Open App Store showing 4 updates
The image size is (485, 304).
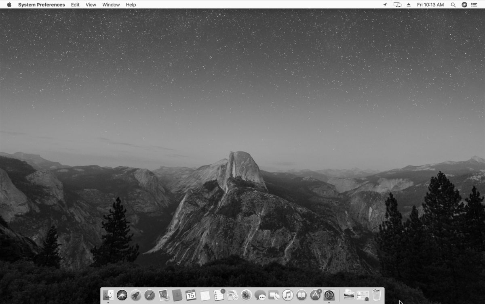click(316, 295)
